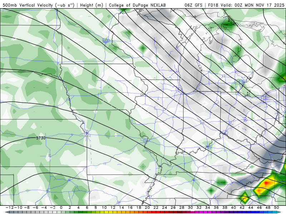This screenshot has height=214, width=286.
Task: Click the -6 value on color scale
Action: 35,208
